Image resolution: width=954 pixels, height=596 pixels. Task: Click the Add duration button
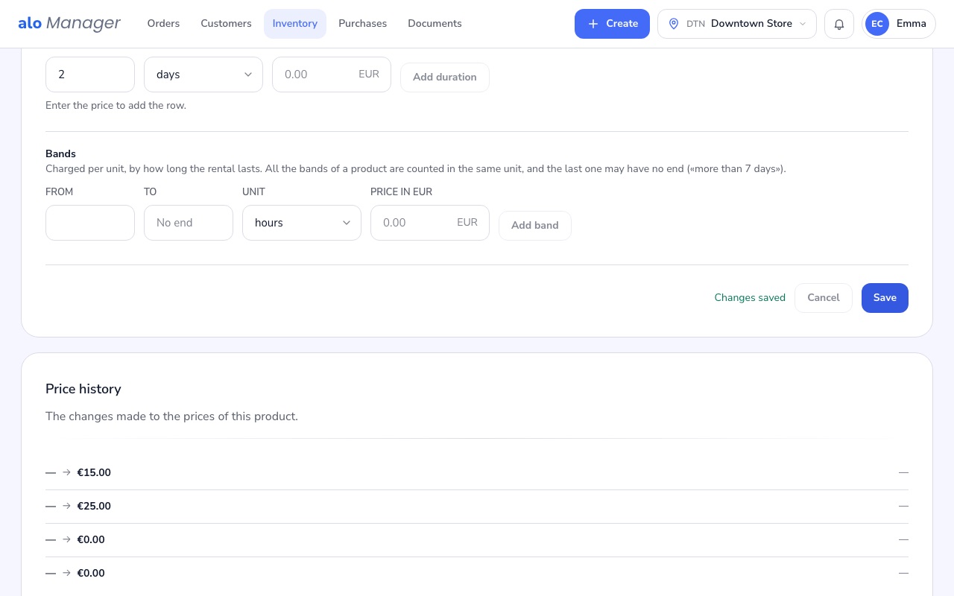pos(445,77)
